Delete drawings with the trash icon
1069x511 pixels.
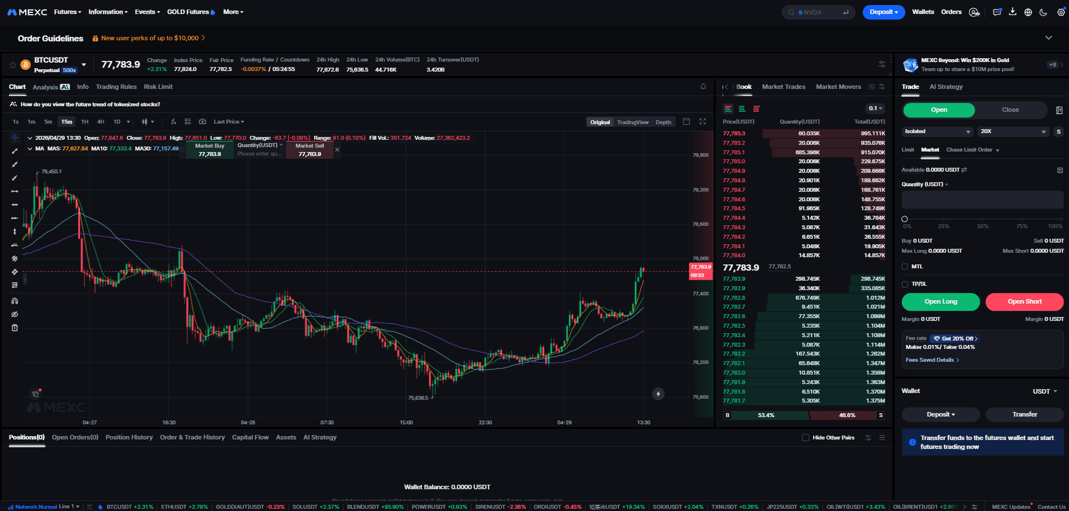click(15, 328)
